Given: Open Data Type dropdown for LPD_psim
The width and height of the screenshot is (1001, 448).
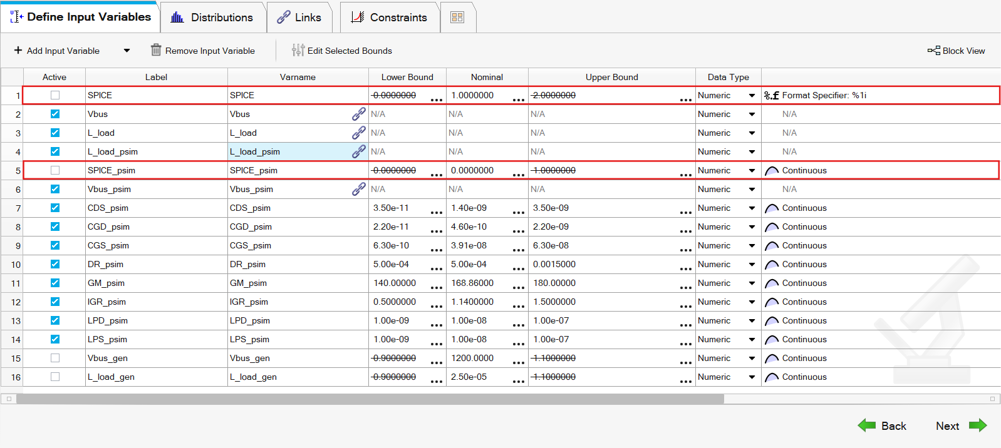Looking at the screenshot, I should [752, 321].
